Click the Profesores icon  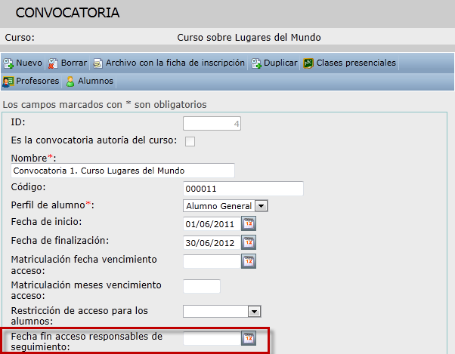pos(8,82)
